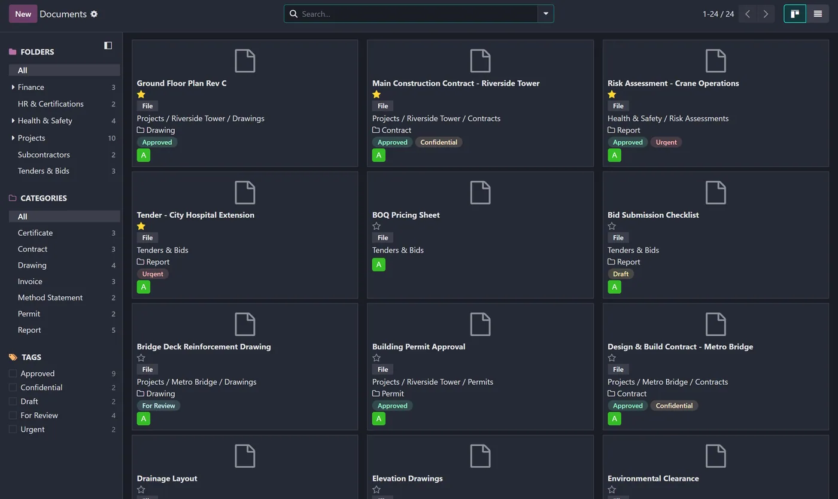Select All under Folders
Viewport: 838px width, 499px height.
tap(64, 71)
